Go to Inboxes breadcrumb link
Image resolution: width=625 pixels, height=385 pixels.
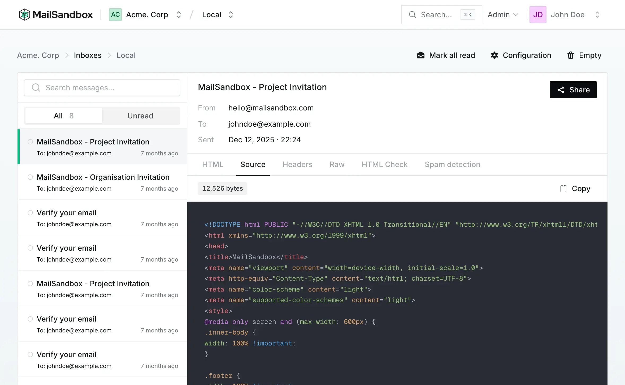click(88, 55)
